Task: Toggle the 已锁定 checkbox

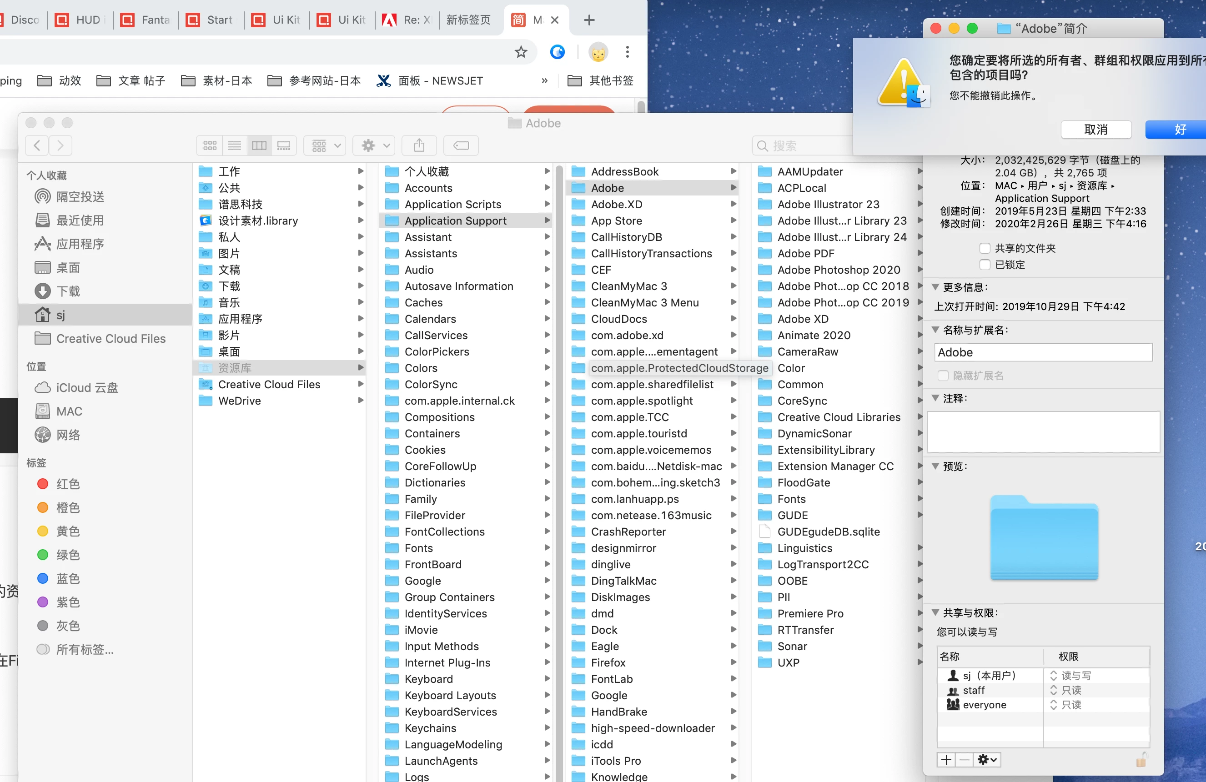Action: 985,265
